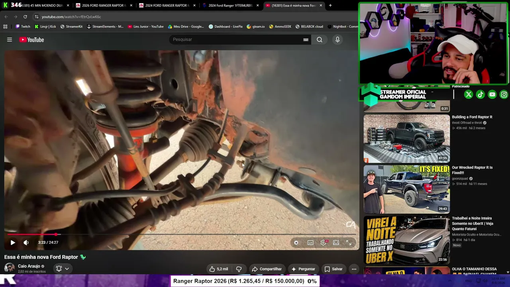The image size is (510, 287).
Task: Click the YouTube icon in stream overlay
Action: (492, 94)
